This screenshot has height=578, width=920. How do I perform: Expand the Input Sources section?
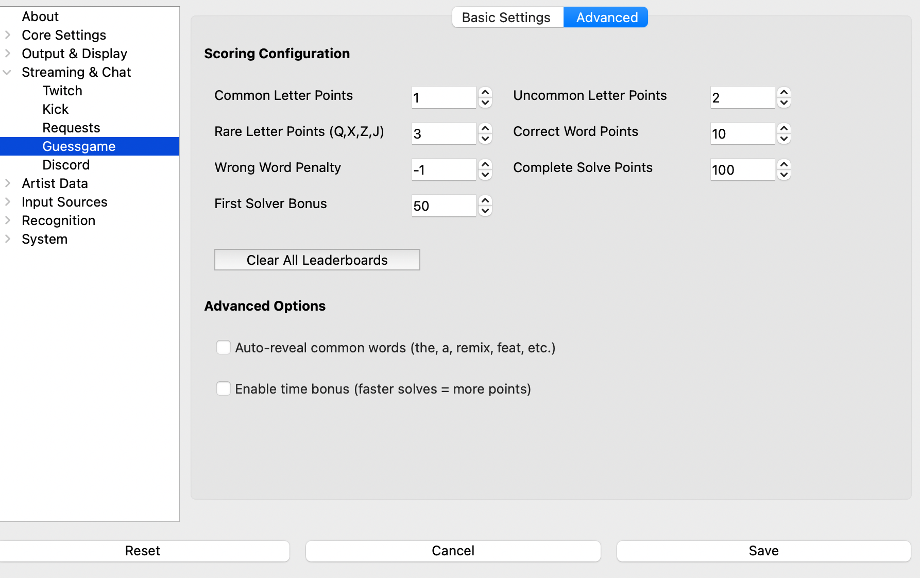8,202
